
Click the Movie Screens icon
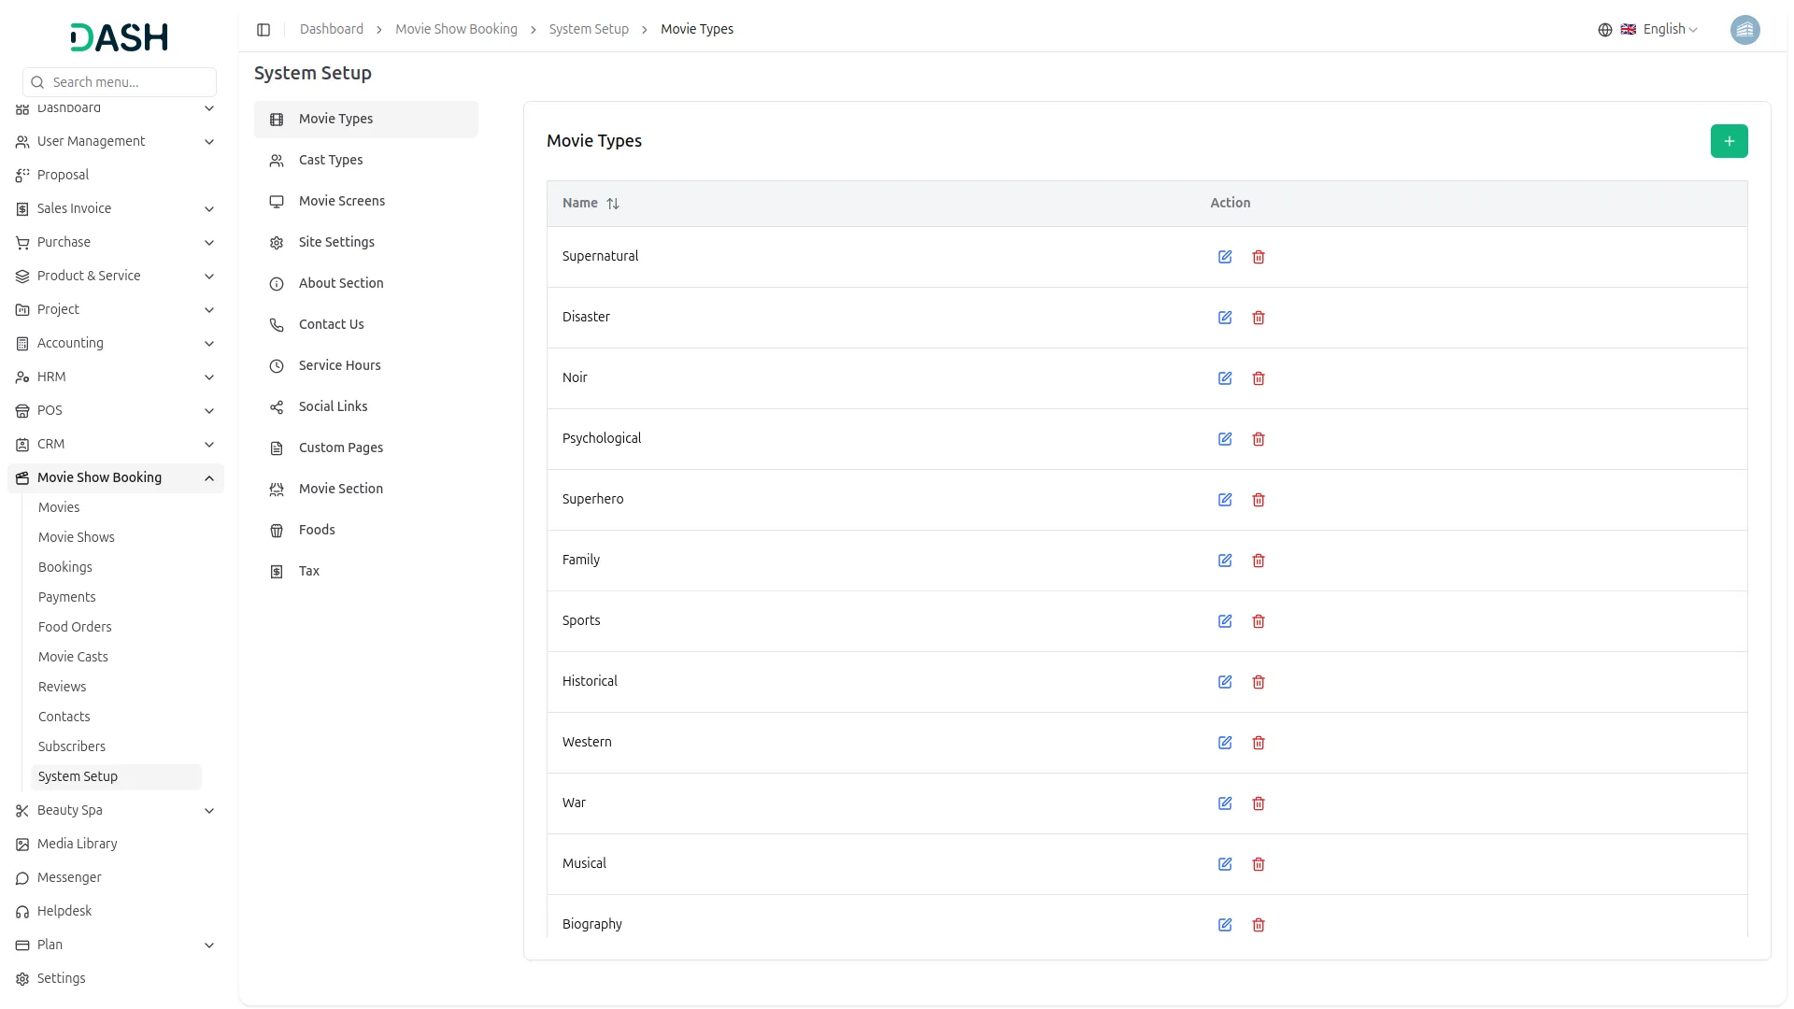[x=276, y=201]
